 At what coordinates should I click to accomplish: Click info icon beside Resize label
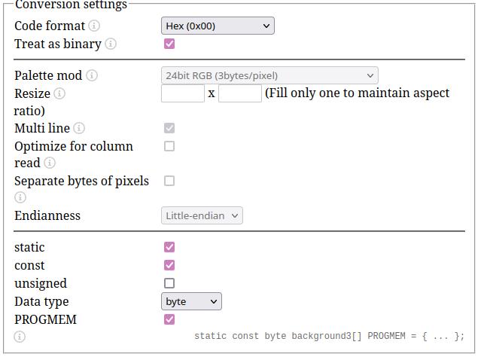point(59,93)
